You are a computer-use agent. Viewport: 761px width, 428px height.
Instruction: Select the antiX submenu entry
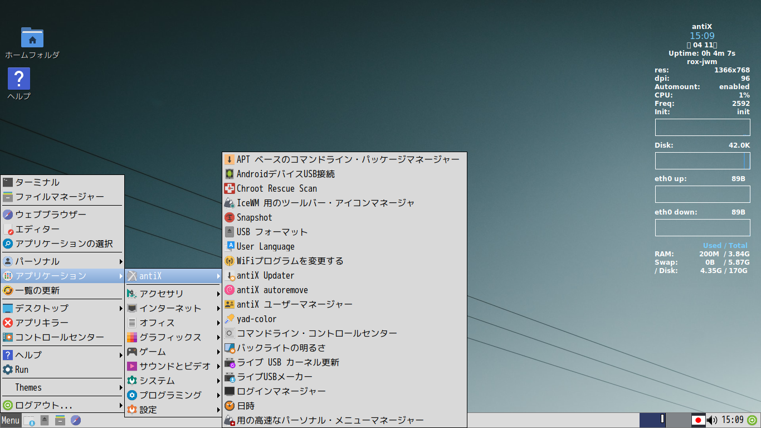coord(173,276)
